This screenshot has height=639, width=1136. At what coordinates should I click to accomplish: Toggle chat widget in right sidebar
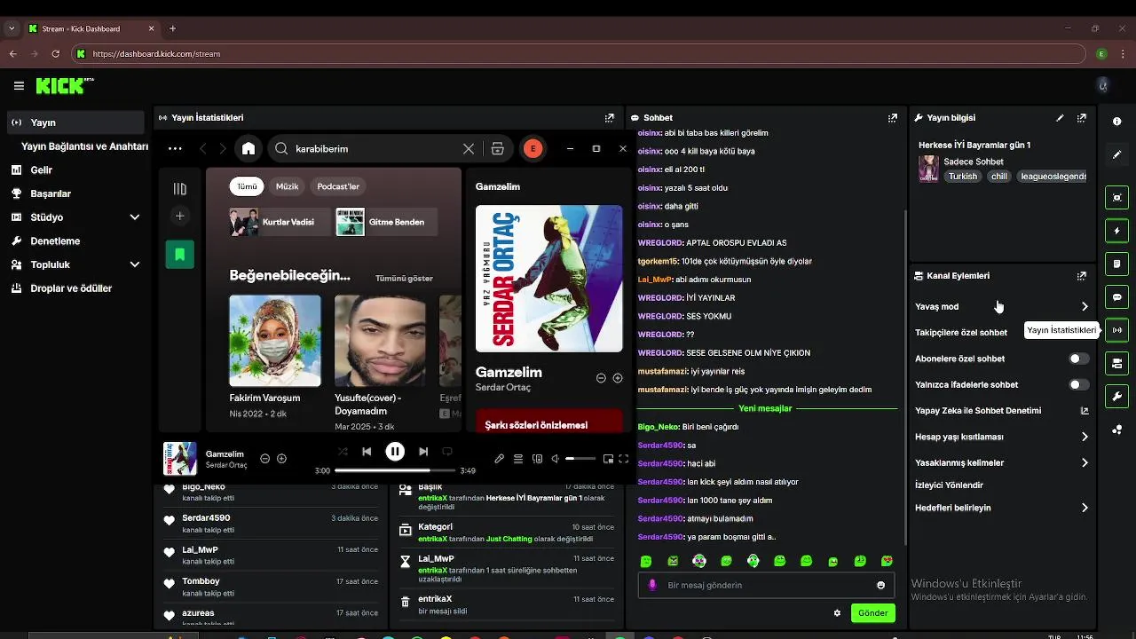(x=1116, y=297)
